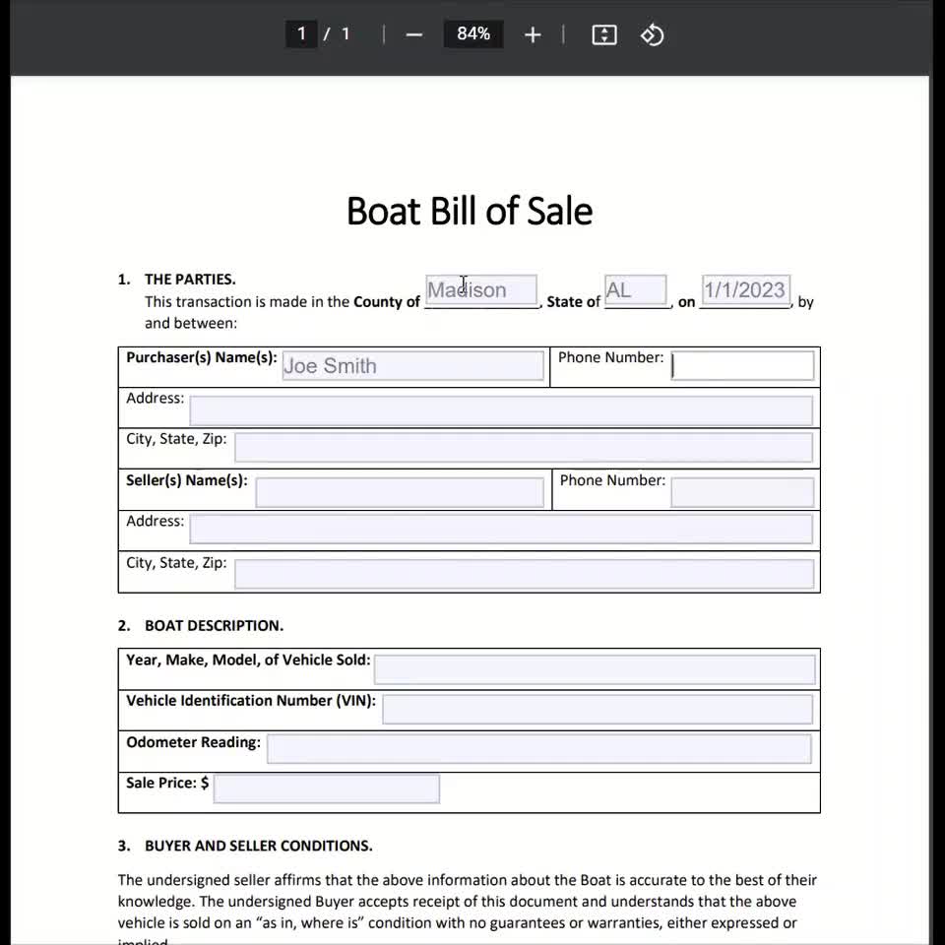
Task: Click the rotate counterclockwise icon
Action: point(652,34)
